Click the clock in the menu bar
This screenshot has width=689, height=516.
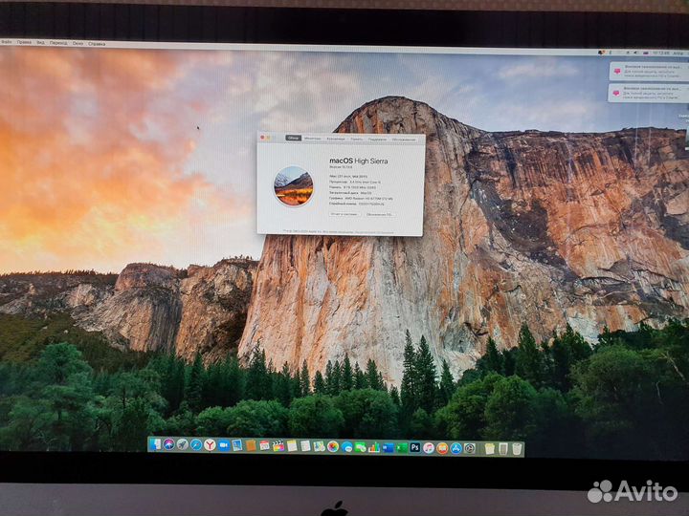[661, 53]
